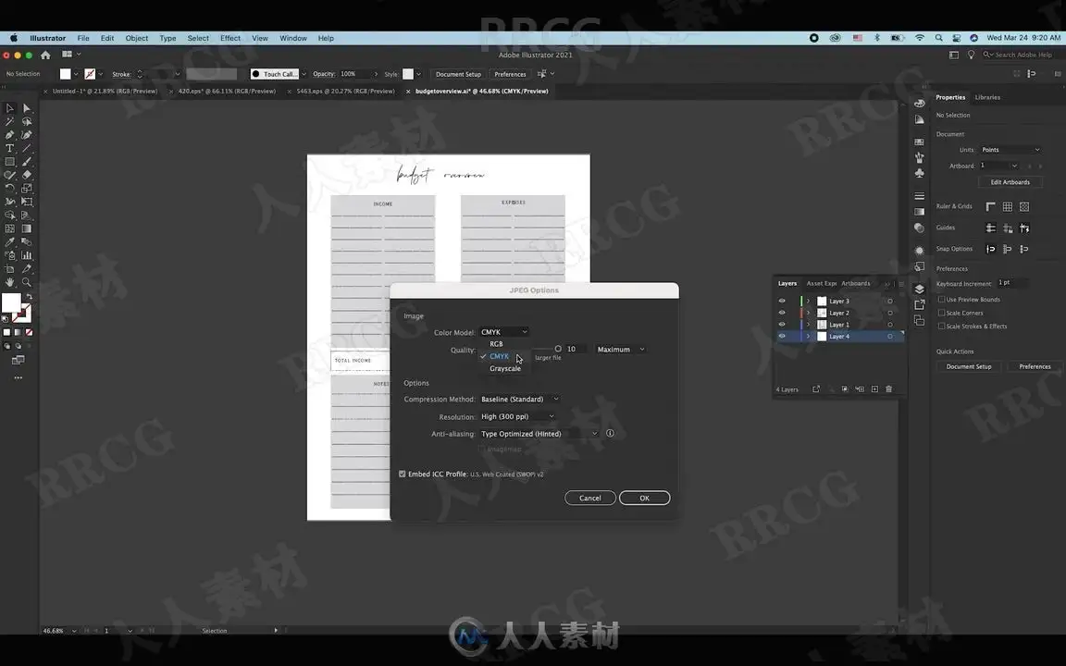
Task: Open the Symbols panel (club icon)
Action: pyautogui.click(x=919, y=173)
